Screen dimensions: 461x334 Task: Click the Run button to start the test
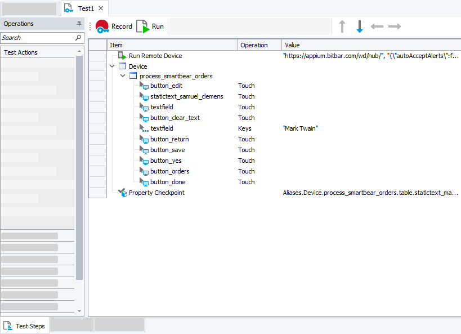[x=150, y=26]
